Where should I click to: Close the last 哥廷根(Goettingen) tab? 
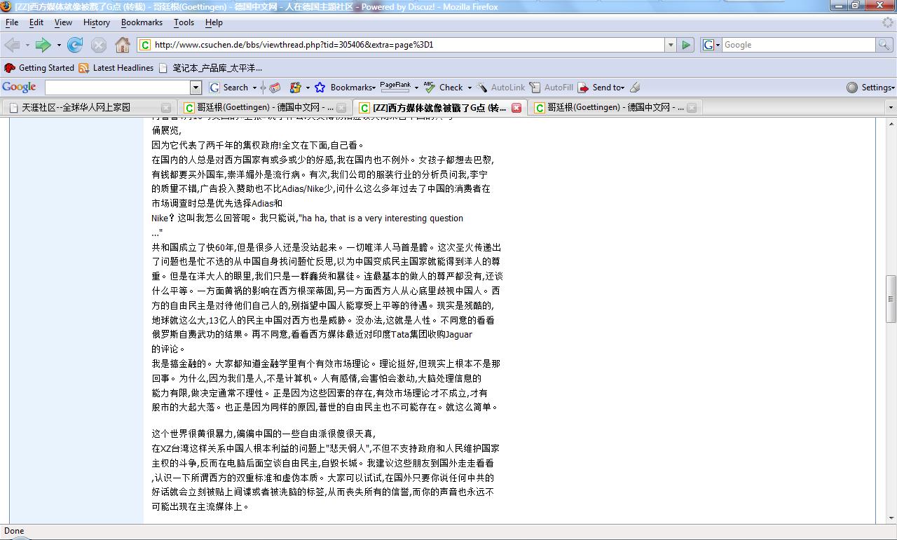click(692, 108)
